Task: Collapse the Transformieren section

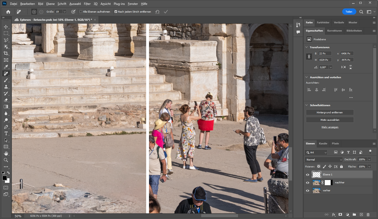Action: click(x=306, y=47)
